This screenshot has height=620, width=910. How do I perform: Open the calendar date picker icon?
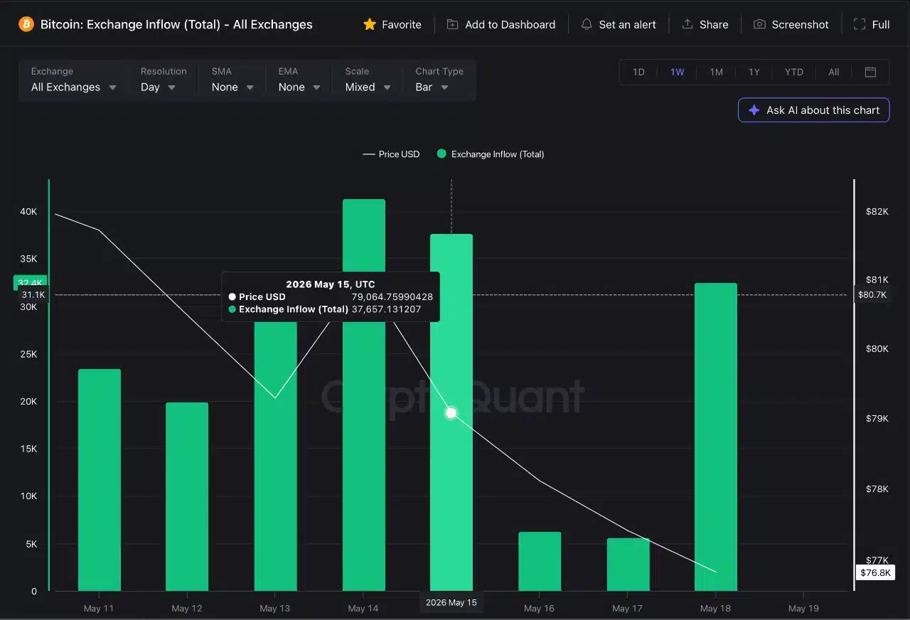(870, 72)
